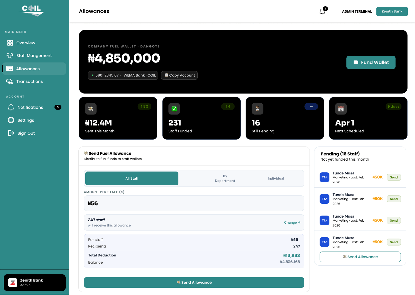Switch to By Department recipient option
Viewport: 415px width, 295px height.
coord(225,178)
